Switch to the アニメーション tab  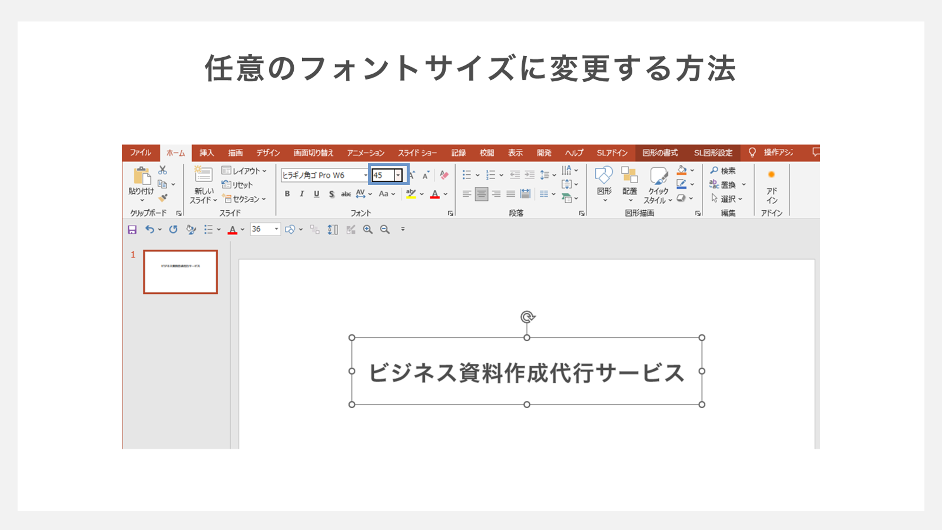pyautogui.click(x=365, y=153)
